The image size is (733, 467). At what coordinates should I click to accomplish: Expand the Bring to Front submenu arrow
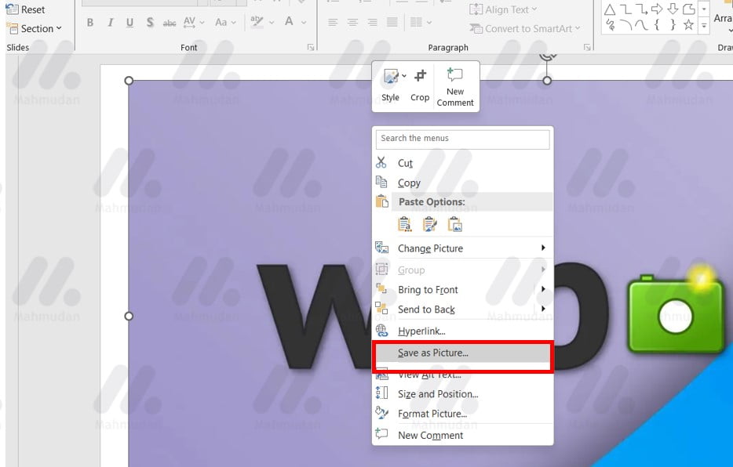[x=543, y=290]
